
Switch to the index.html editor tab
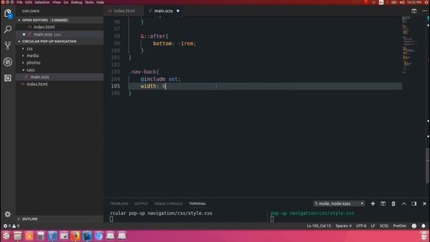click(124, 11)
